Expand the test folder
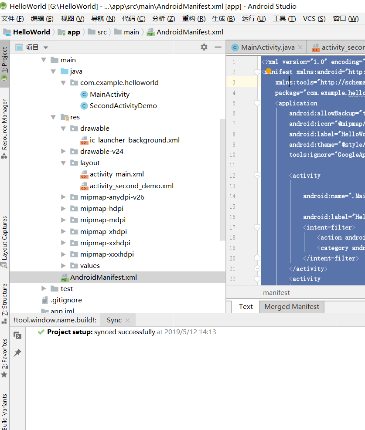Viewport: 365px width, 430px height. tap(44, 288)
